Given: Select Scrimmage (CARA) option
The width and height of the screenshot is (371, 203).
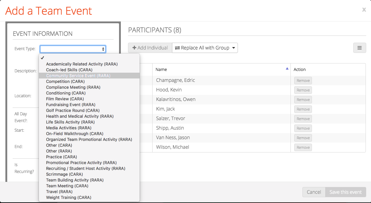Looking at the screenshot, I should pos(89,174).
